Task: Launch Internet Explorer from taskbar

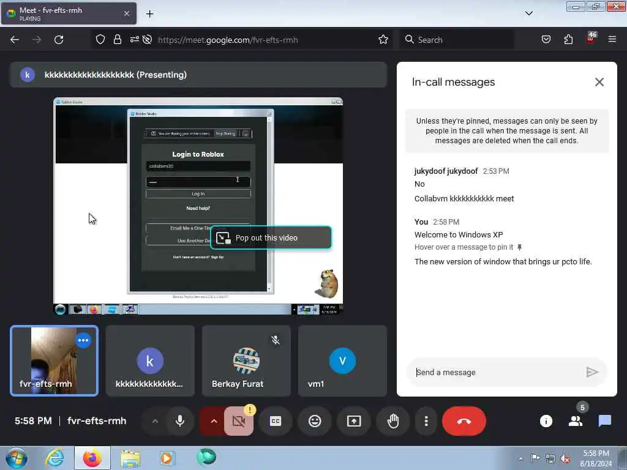Action: (x=54, y=458)
